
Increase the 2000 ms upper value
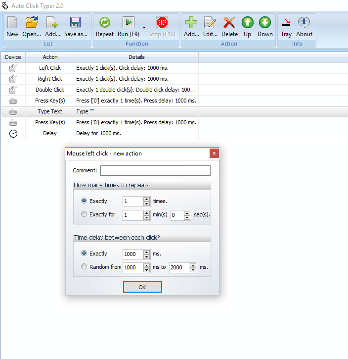coord(193,265)
